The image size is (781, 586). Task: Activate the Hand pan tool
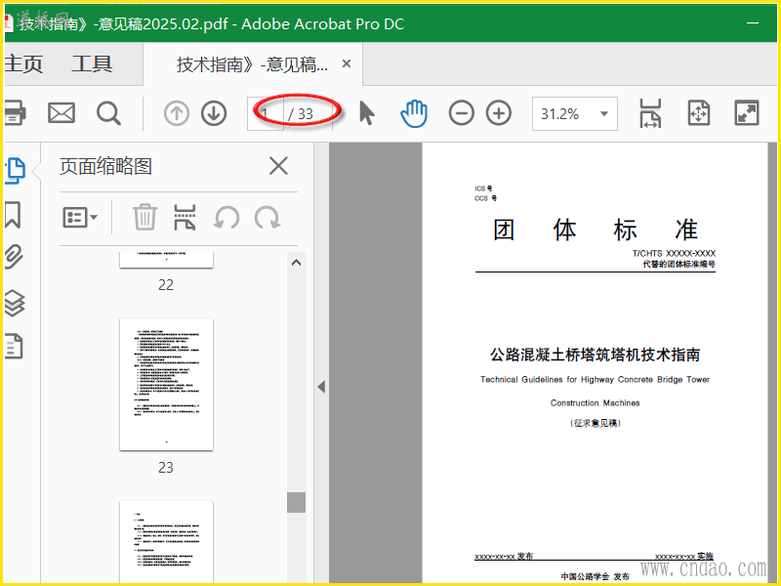414,113
